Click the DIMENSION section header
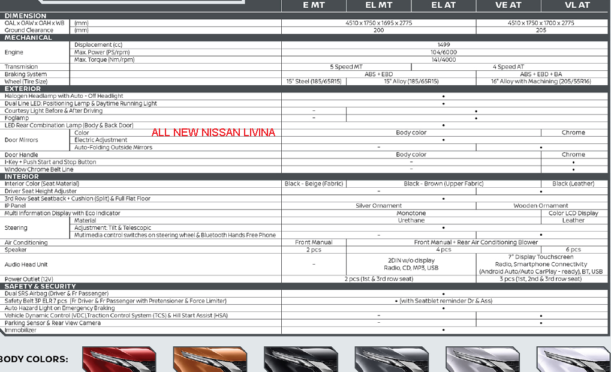The width and height of the screenshot is (611, 372). tap(25, 16)
